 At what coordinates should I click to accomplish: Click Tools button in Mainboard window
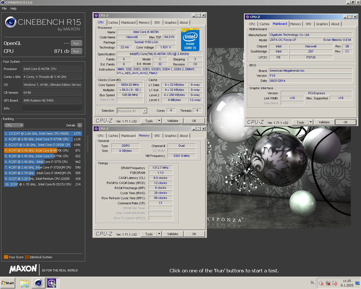point(300,122)
